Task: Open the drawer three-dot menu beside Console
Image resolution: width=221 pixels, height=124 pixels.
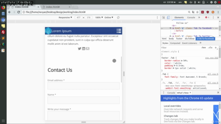Action: [x=163, y=93]
